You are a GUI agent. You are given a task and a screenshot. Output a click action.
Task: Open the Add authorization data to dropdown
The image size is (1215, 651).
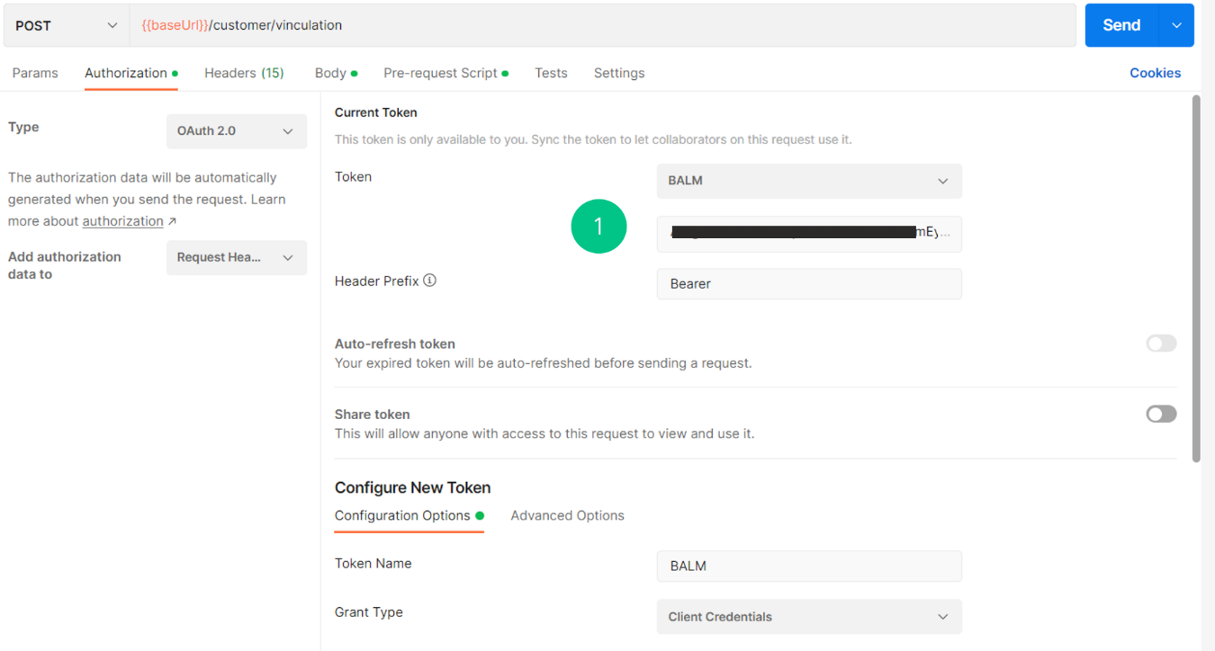[236, 257]
